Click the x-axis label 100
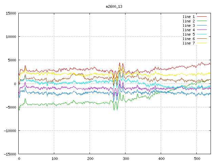Viewport: 217px width, 163px height. coord(55,159)
